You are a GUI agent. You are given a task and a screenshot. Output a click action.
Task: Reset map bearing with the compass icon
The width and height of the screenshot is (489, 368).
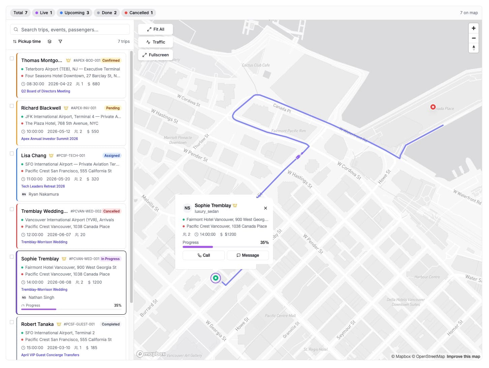tap(473, 48)
